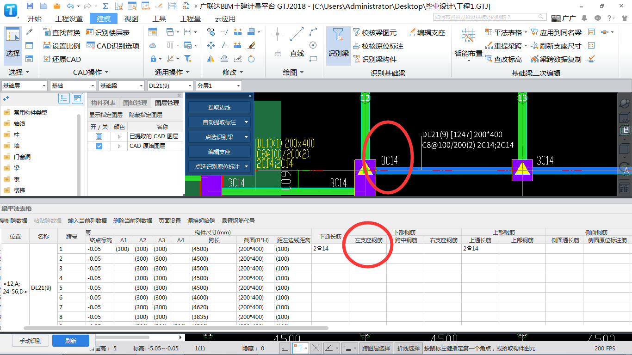Viewport: 632px width, 355px height.
Task: Click the blue 刷新 button
Action: (71, 341)
